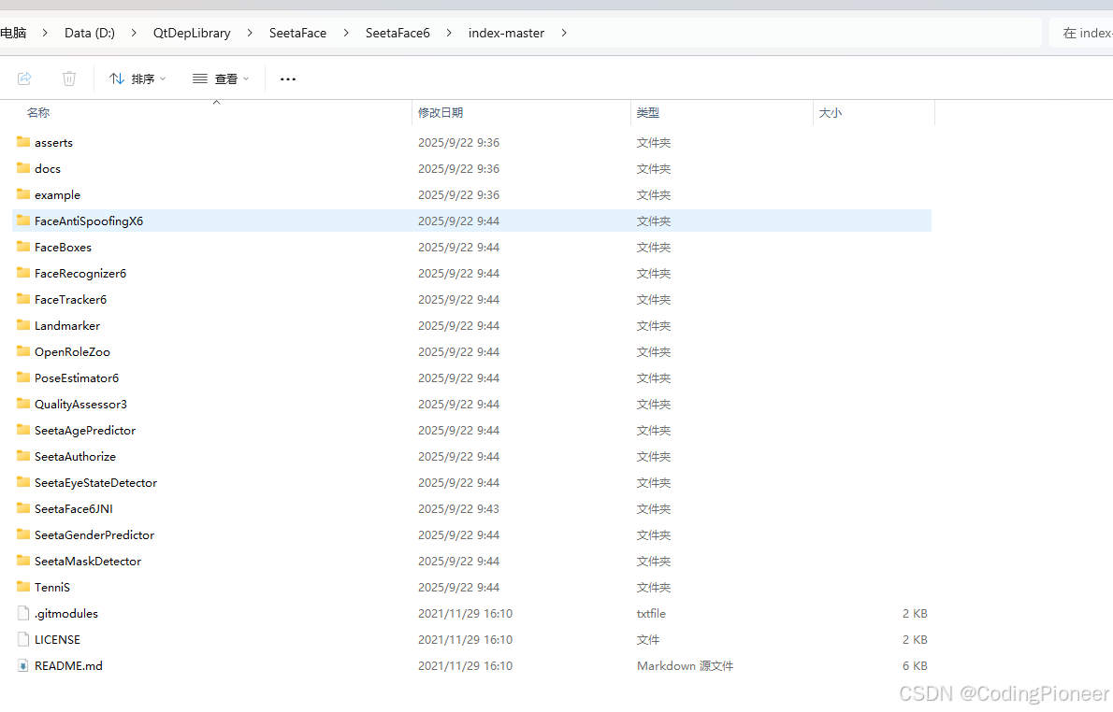Select the QualityAssessor3 folder icon
This screenshot has height=712, width=1113.
[x=23, y=404]
